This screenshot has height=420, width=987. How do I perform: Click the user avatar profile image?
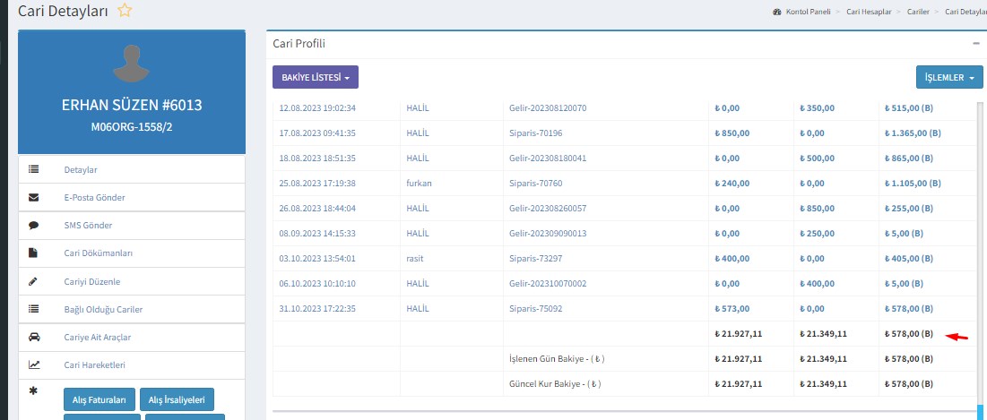132,65
